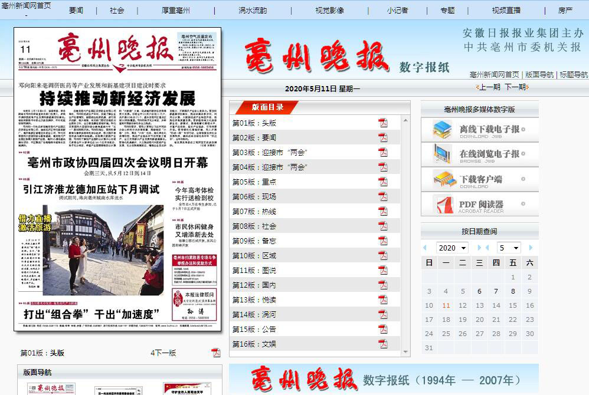This screenshot has width=589, height=395.
Task: Click the 4下一版 next page link
Action: pyautogui.click(x=163, y=353)
